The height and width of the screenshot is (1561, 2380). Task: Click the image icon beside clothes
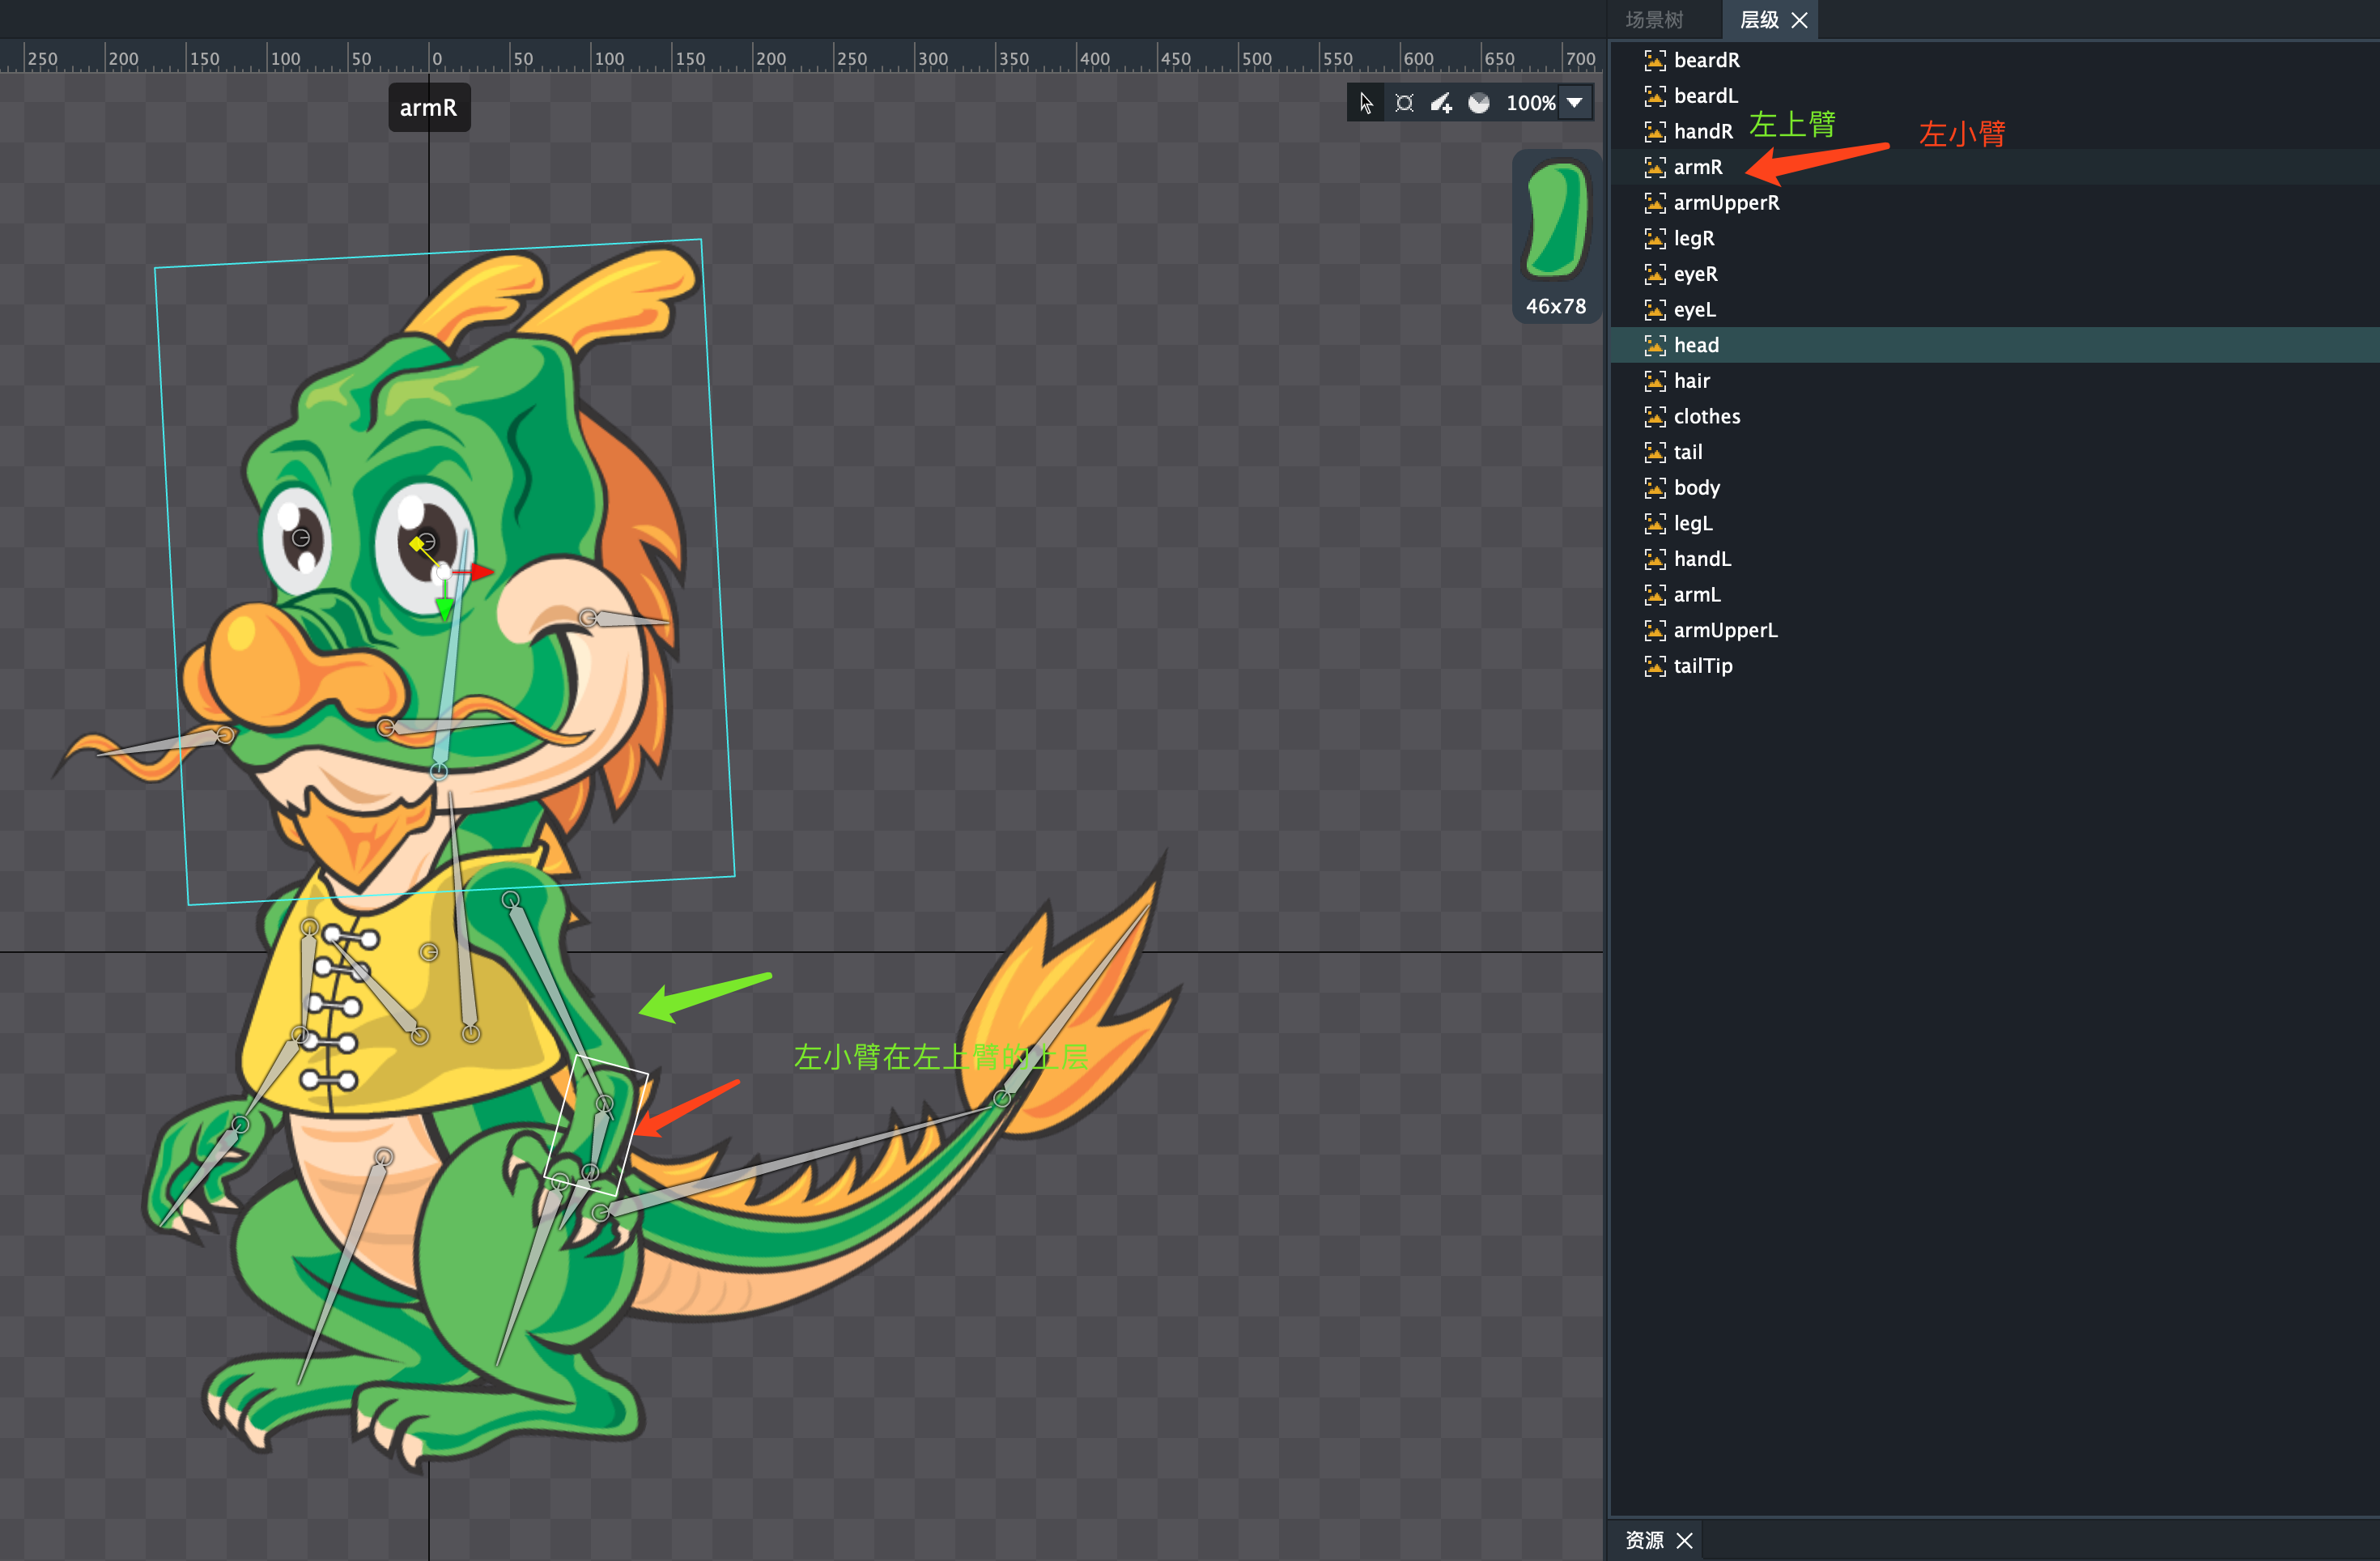(1655, 417)
